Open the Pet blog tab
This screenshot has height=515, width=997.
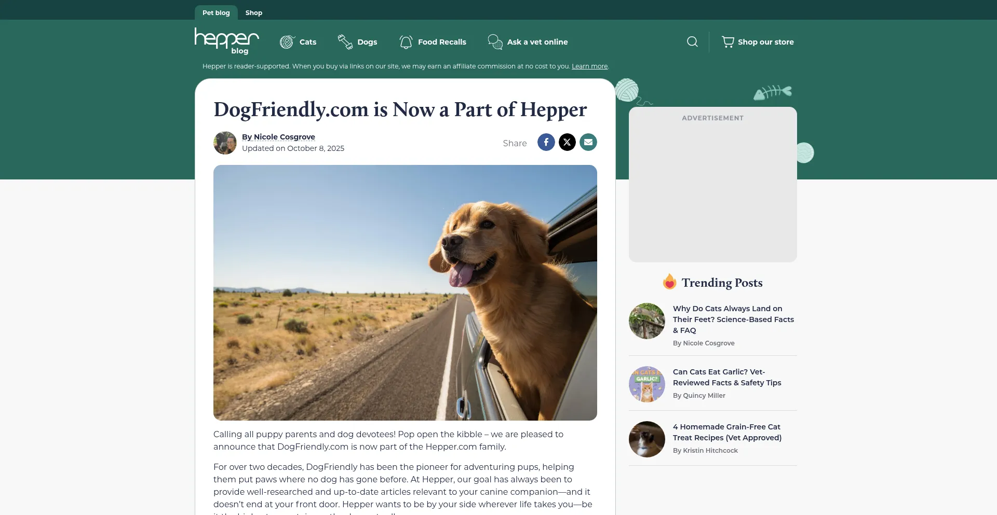click(x=216, y=12)
